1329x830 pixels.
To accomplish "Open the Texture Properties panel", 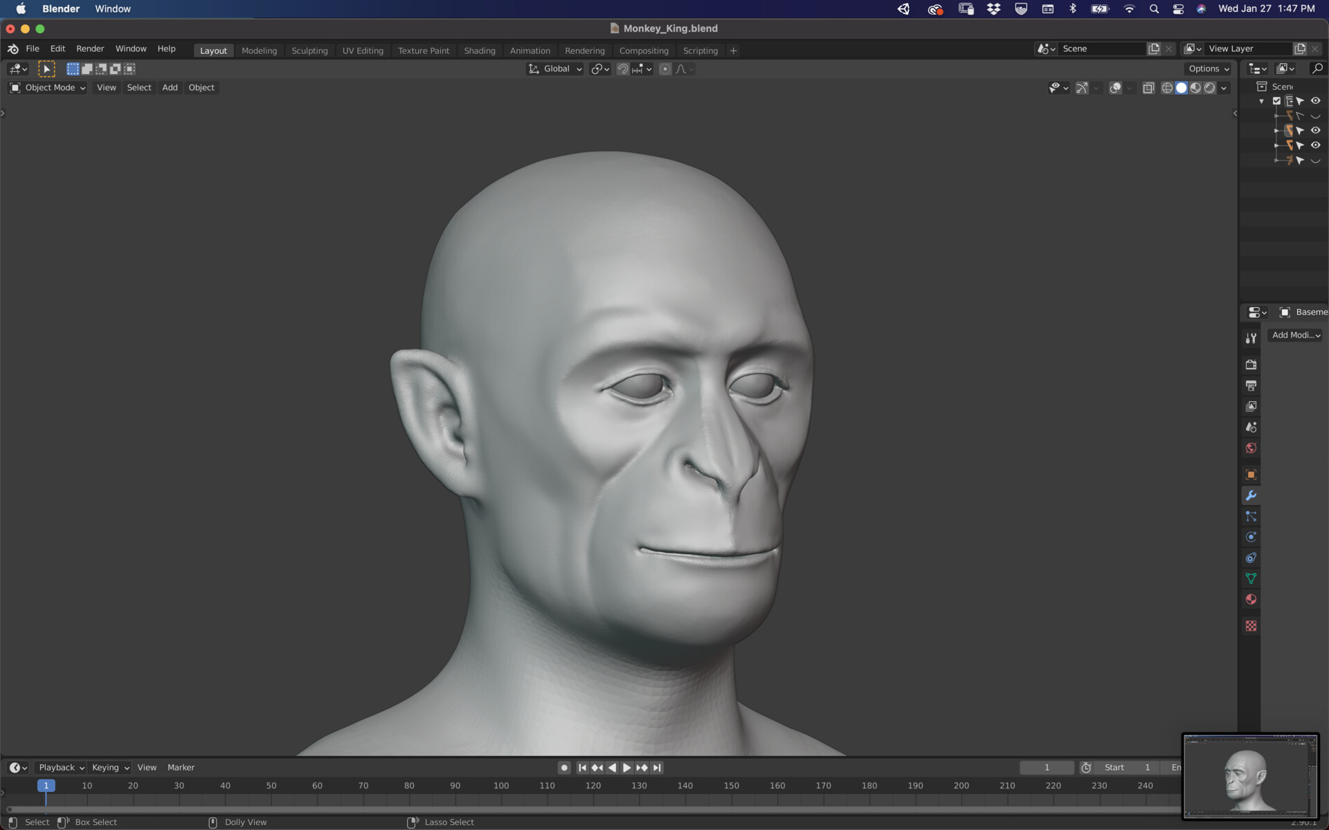I will [1250, 625].
